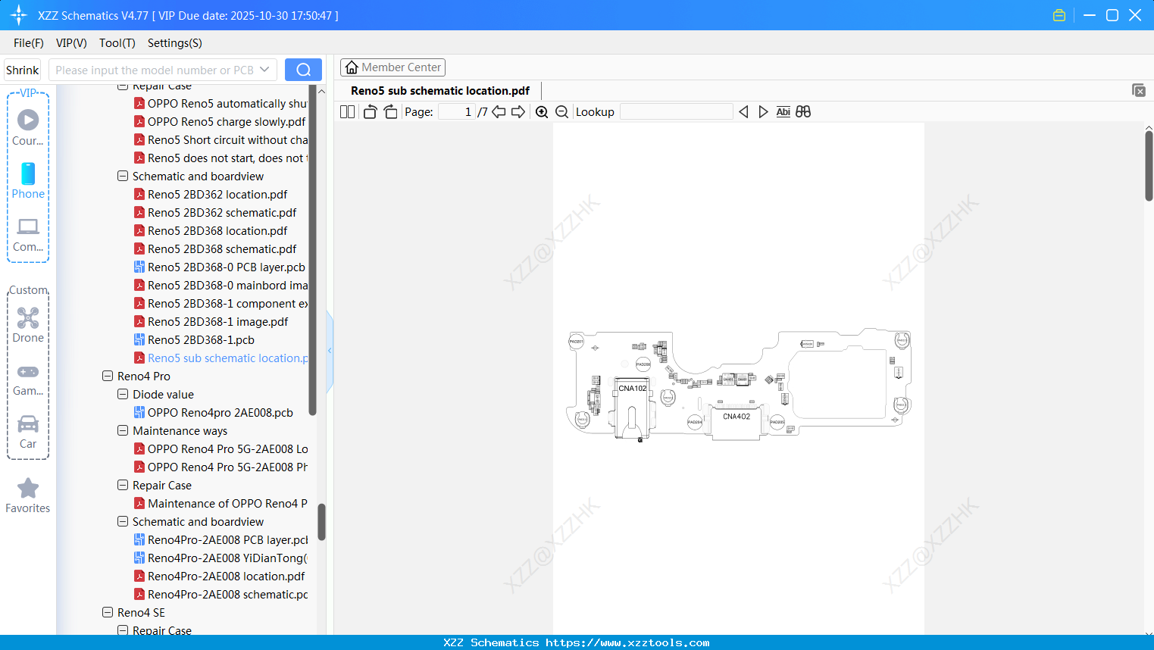Select the Phone category icon

coord(28,180)
